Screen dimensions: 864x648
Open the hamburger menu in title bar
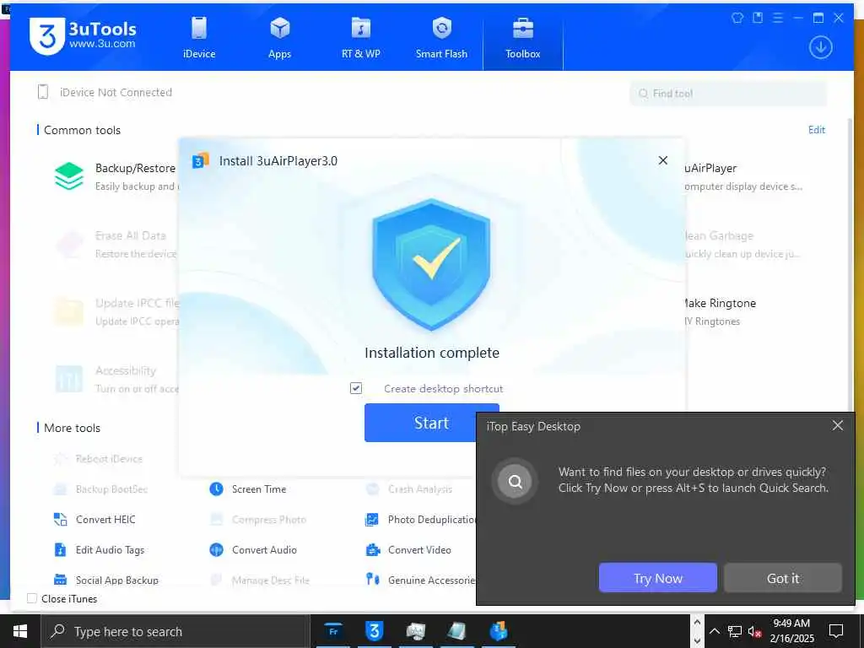pyautogui.click(x=777, y=18)
